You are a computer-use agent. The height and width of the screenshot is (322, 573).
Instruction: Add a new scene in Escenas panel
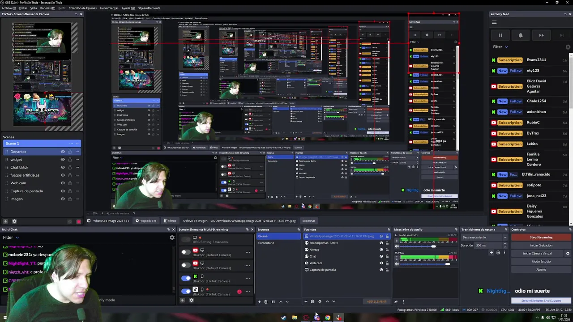[x=259, y=301]
